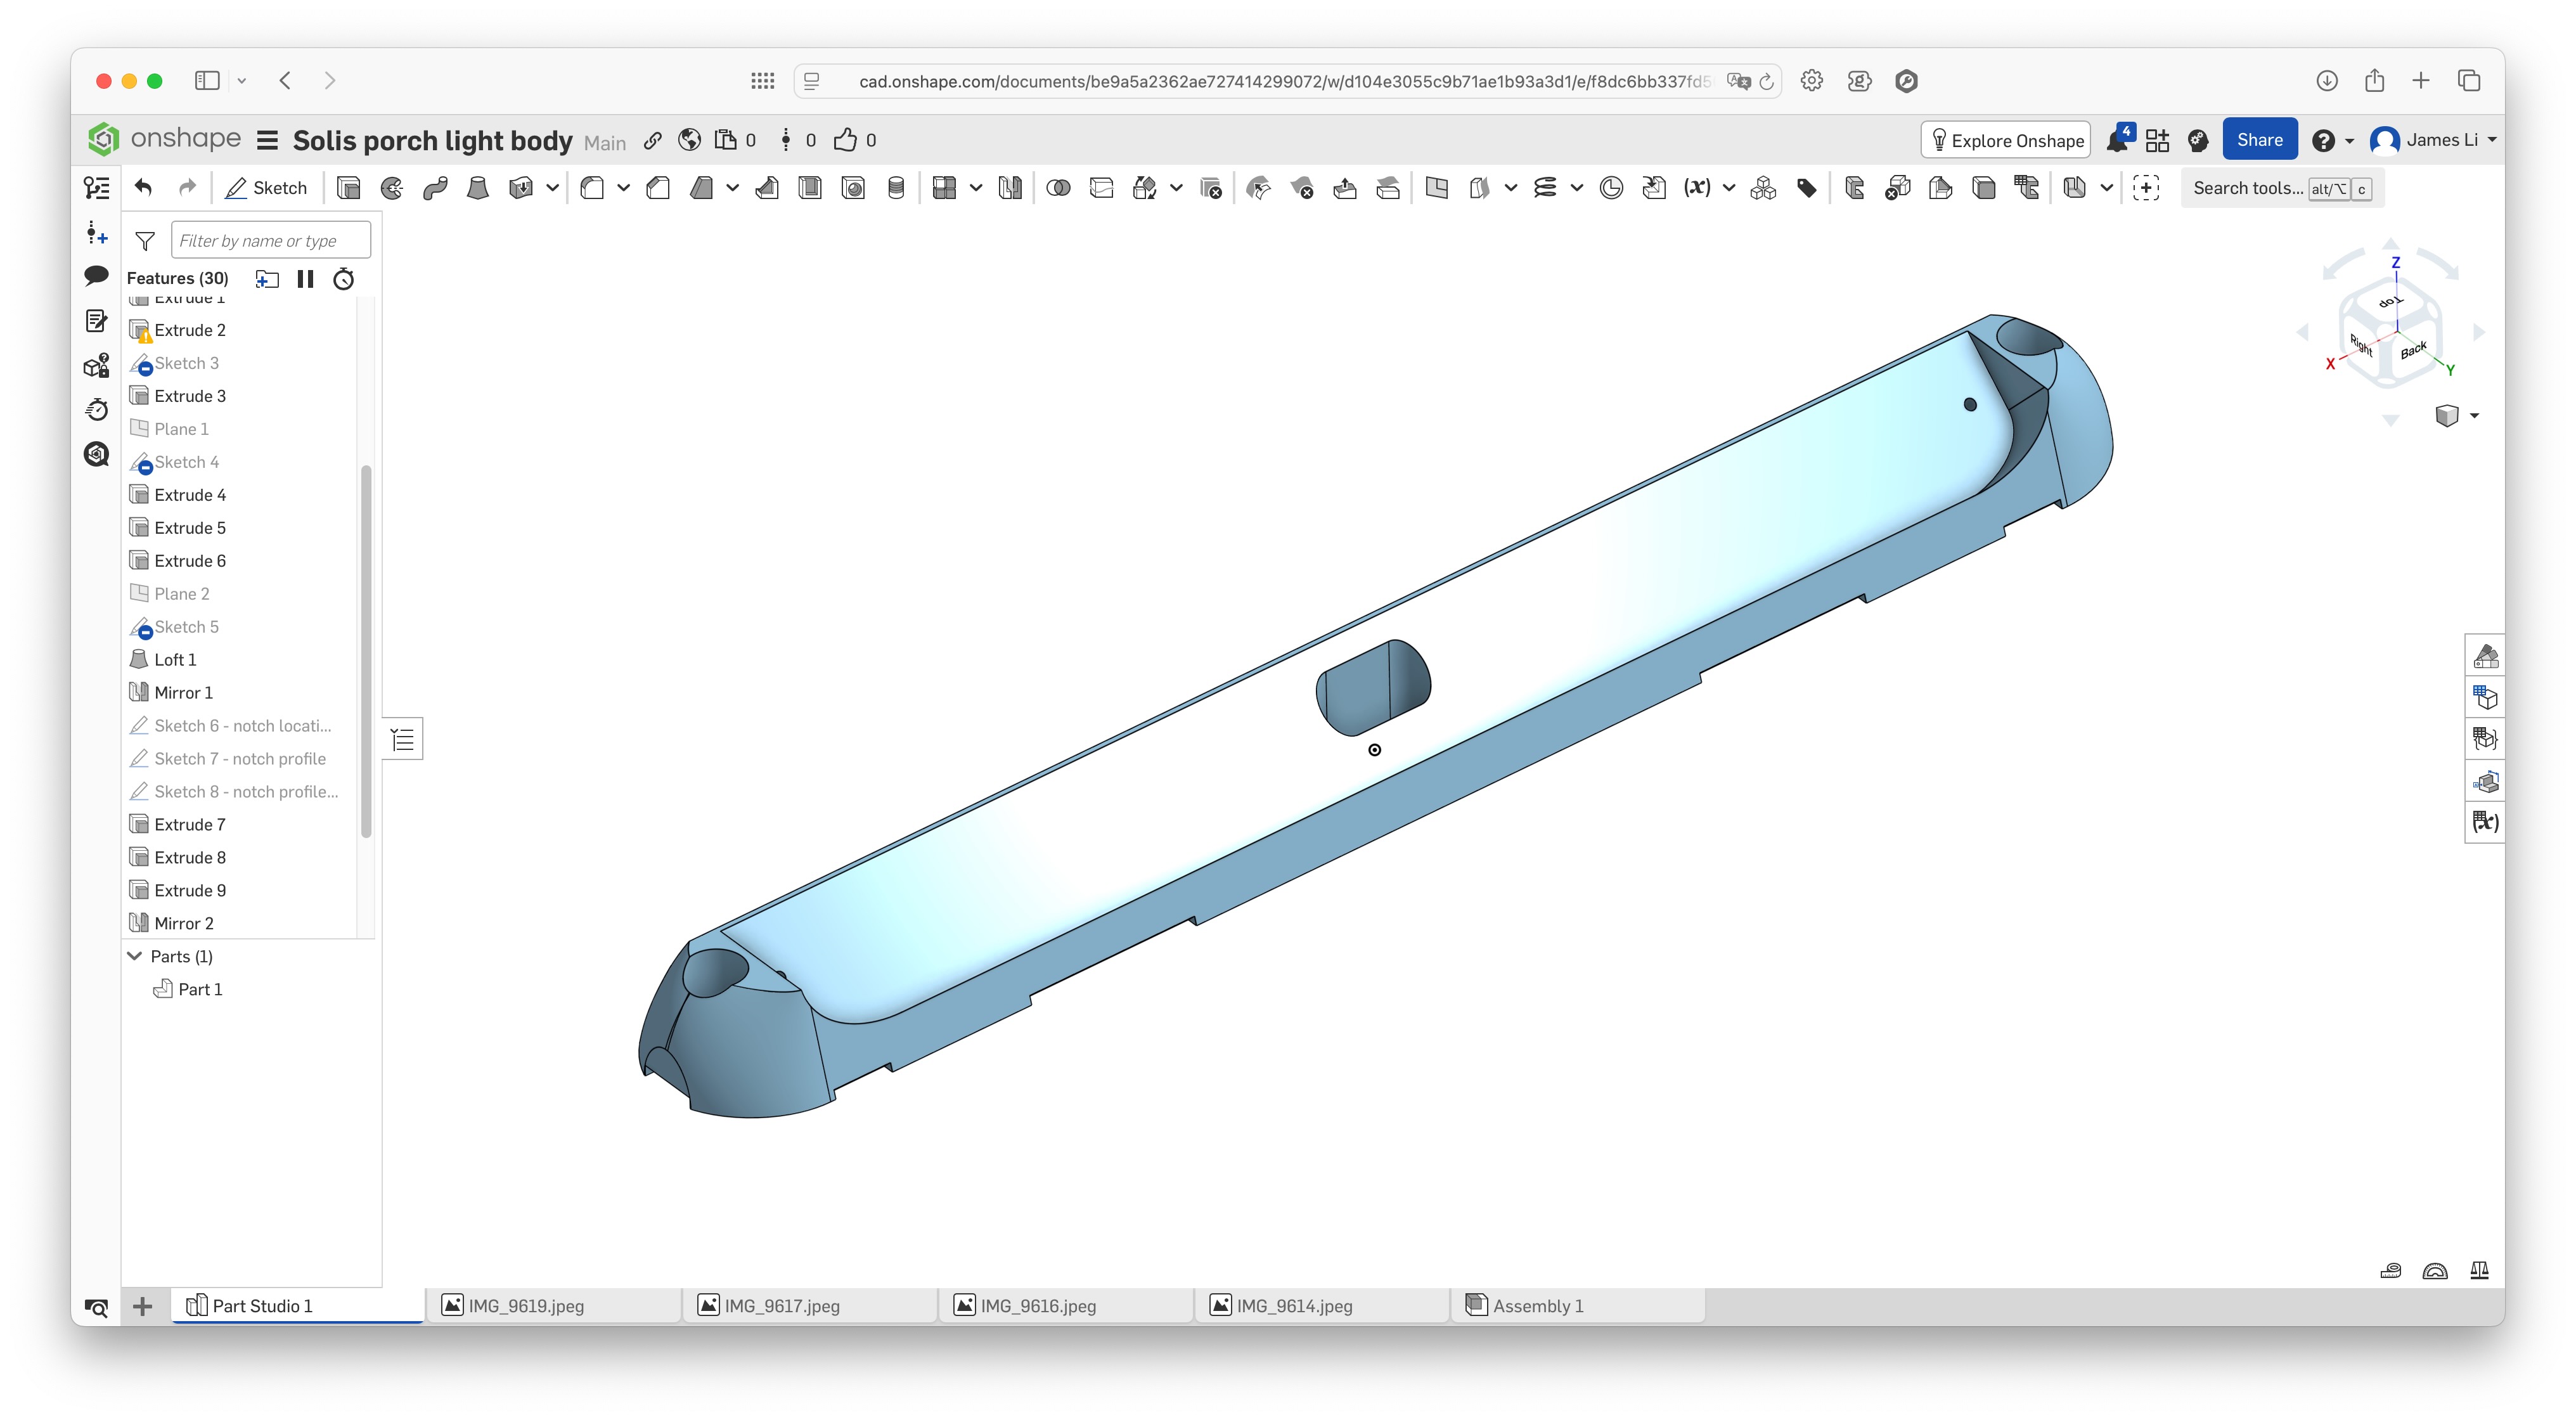
Task: Expand the Linear pattern dropdown arrow
Action: pyautogui.click(x=975, y=188)
